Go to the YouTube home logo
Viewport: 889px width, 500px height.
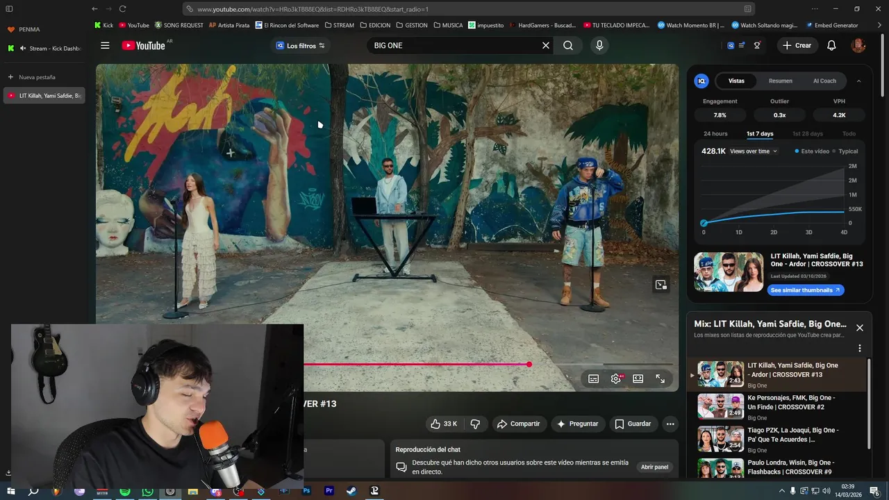tap(143, 45)
